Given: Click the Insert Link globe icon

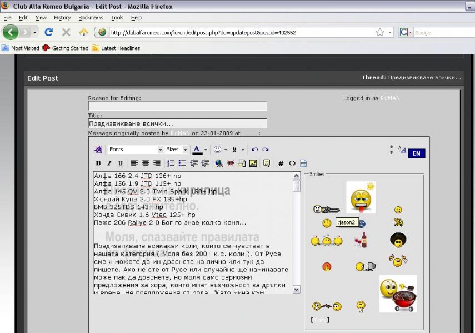Looking at the screenshot, I should pos(219,163).
